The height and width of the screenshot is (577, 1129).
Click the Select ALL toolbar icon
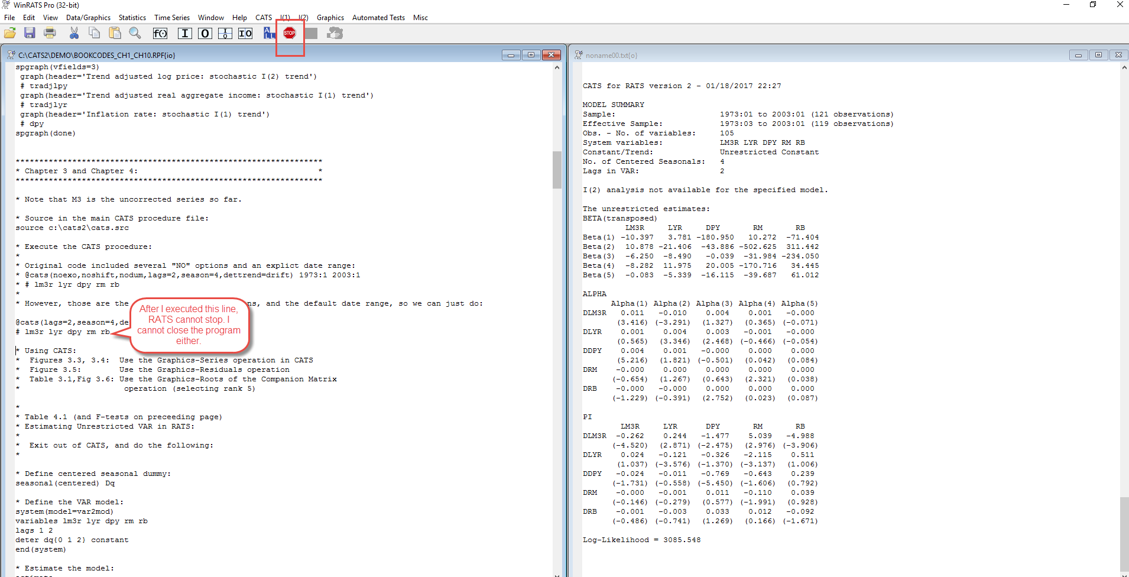point(269,33)
